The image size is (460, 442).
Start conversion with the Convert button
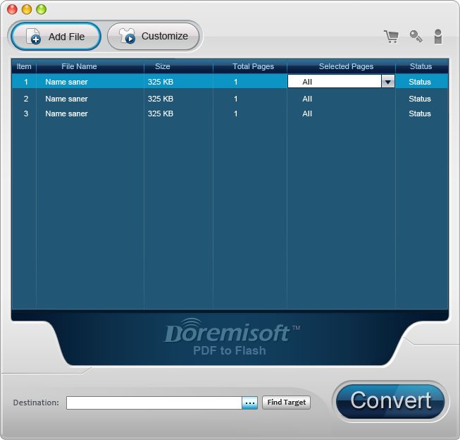pos(390,401)
